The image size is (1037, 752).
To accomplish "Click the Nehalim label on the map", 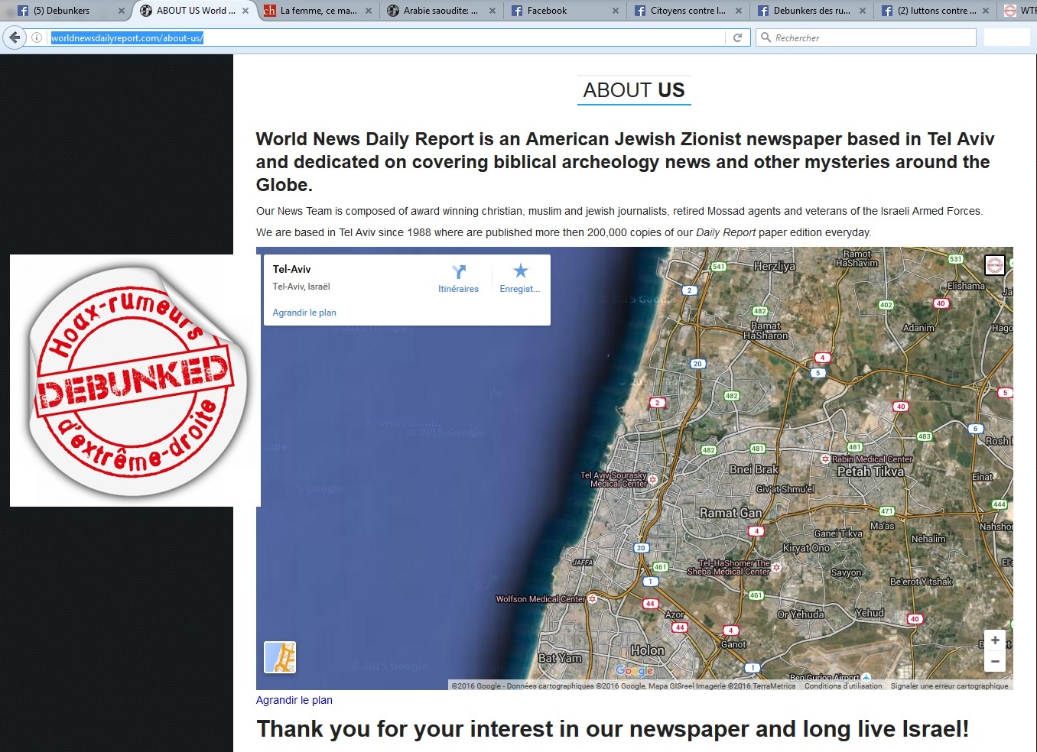I will pyautogui.click(x=928, y=539).
